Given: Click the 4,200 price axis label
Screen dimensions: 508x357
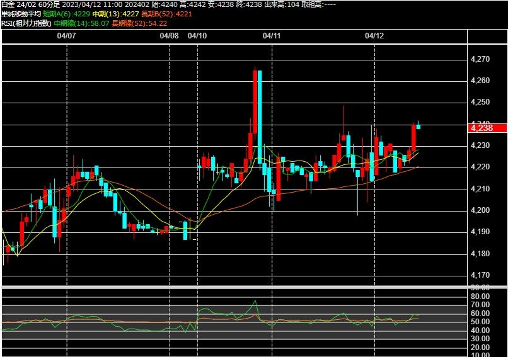Looking at the screenshot, I should [480, 210].
